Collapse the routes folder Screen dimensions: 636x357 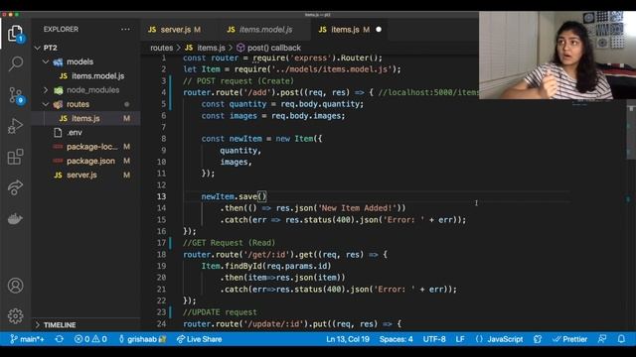click(46, 104)
